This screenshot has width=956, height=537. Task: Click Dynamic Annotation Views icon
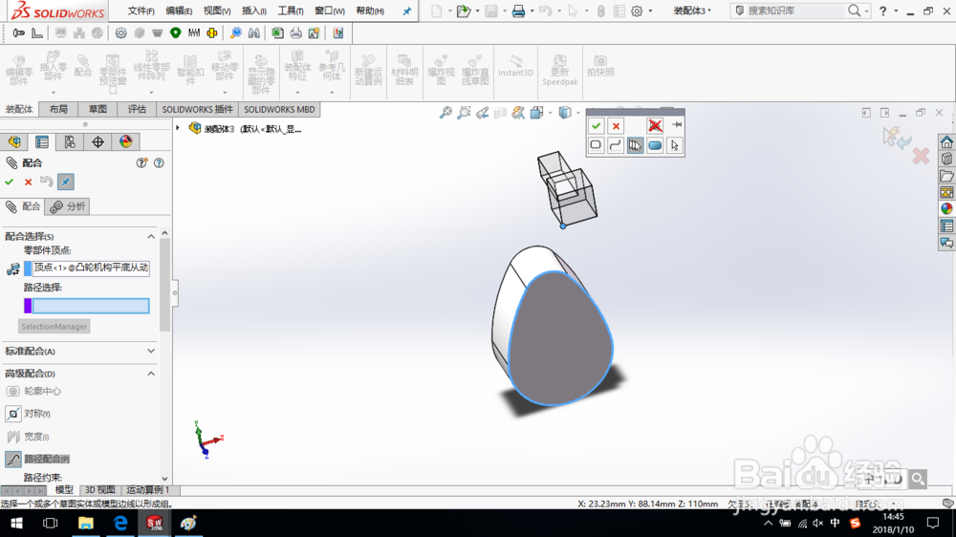click(x=518, y=113)
